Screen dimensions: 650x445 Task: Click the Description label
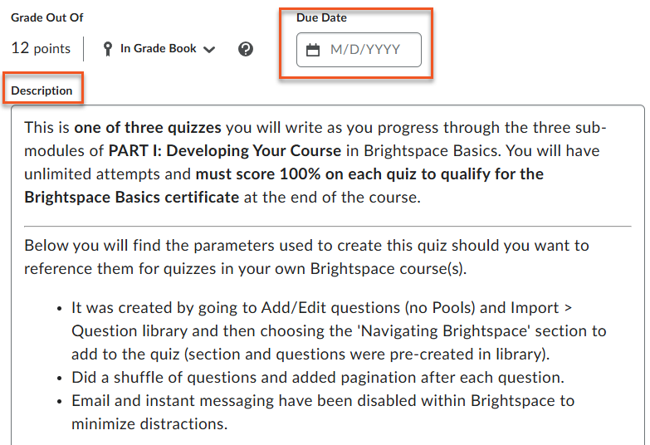click(x=42, y=90)
